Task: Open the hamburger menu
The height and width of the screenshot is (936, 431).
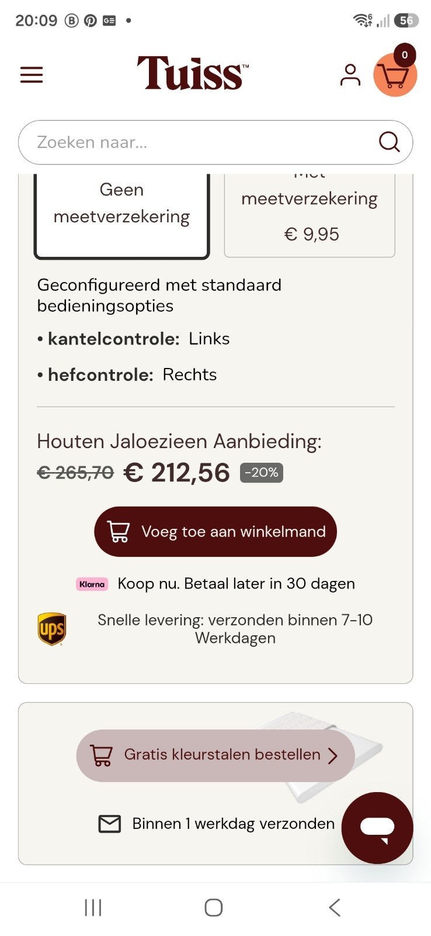Action: click(32, 75)
